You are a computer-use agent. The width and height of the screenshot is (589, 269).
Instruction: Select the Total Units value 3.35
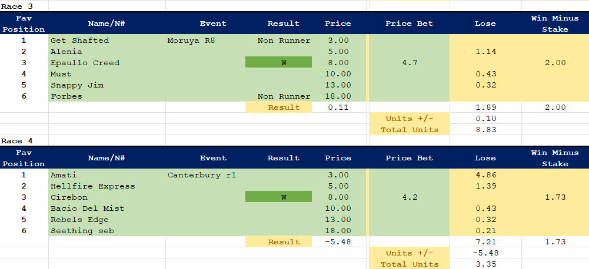[x=485, y=264]
